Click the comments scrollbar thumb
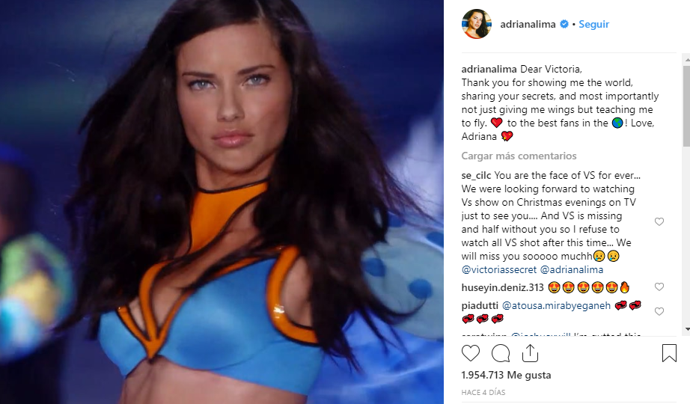690x404 pixels. [686, 106]
